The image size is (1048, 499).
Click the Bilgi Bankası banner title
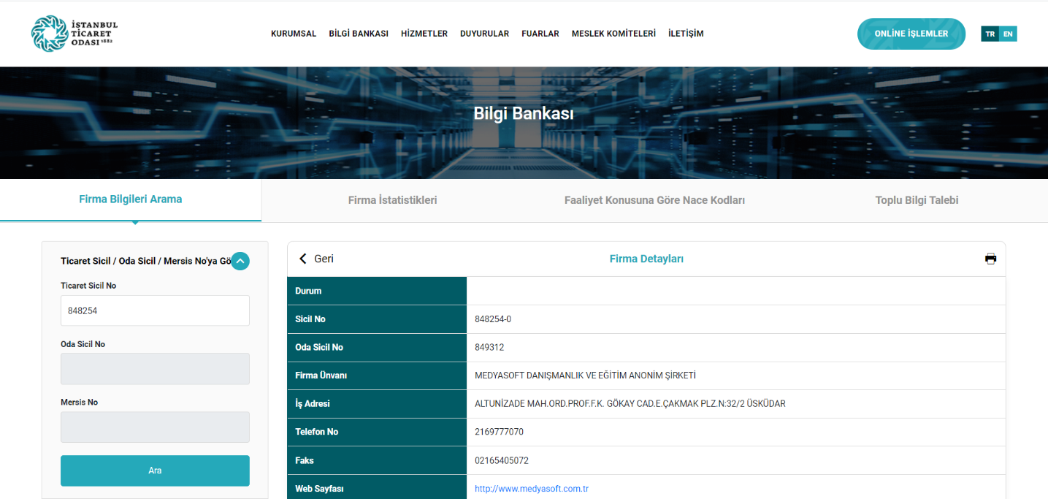point(524,114)
